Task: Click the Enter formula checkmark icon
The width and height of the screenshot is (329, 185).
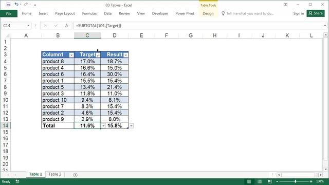Action: pyautogui.click(x=56, y=26)
